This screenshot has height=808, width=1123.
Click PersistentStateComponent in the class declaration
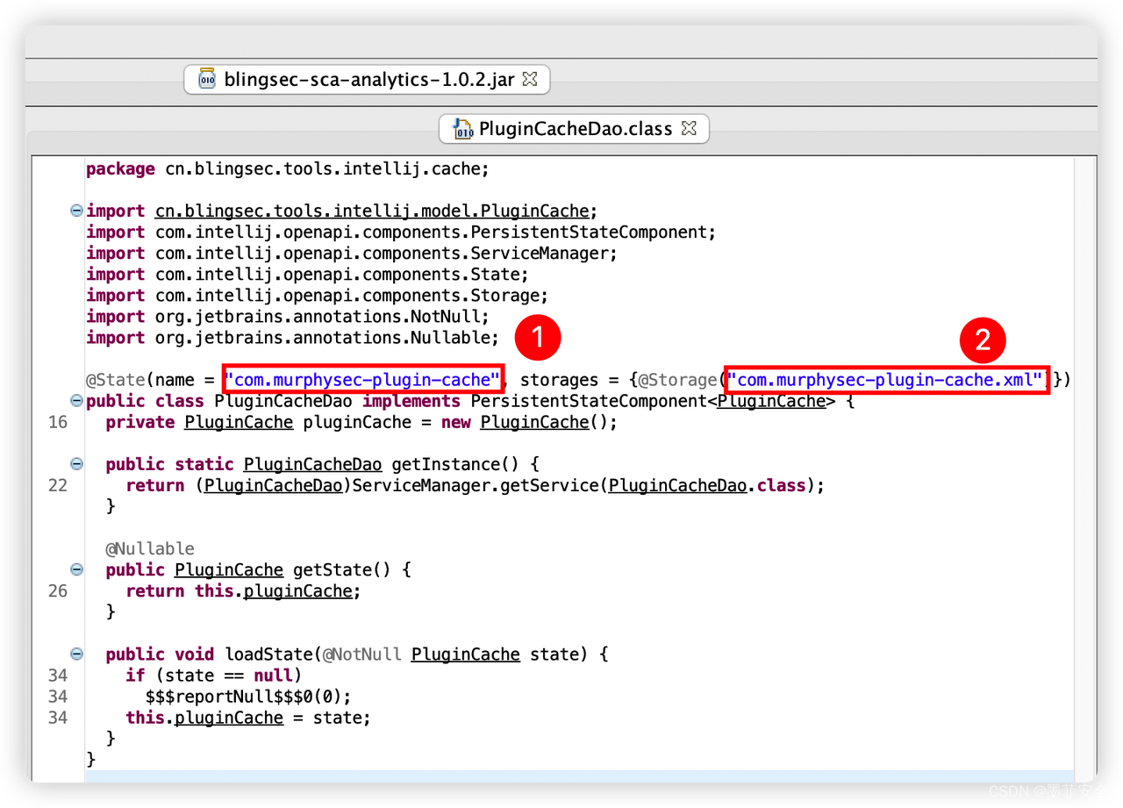point(589,401)
